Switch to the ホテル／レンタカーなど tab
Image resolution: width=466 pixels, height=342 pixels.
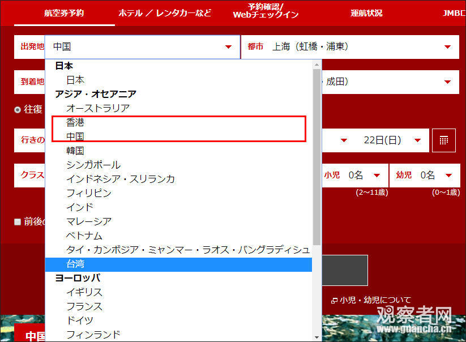pos(165,13)
